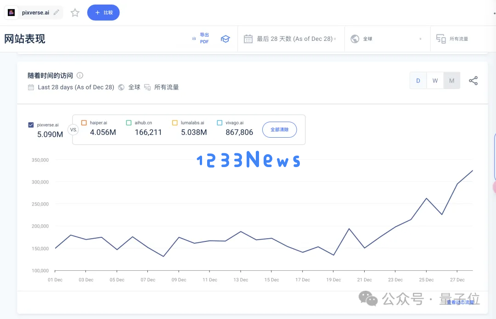Click the 5.090M visits value for pixverse.ai
The image size is (496, 319).
coord(50,134)
